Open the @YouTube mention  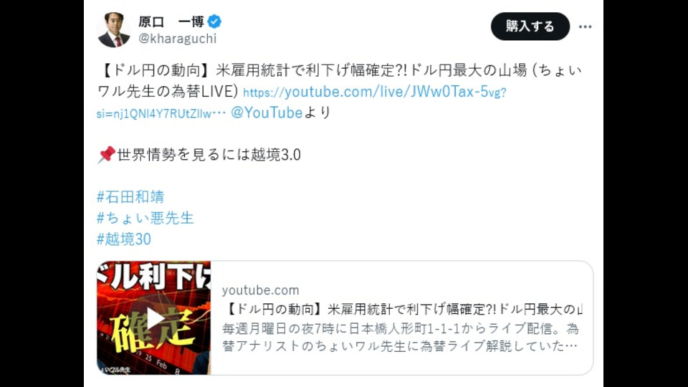click(267, 113)
